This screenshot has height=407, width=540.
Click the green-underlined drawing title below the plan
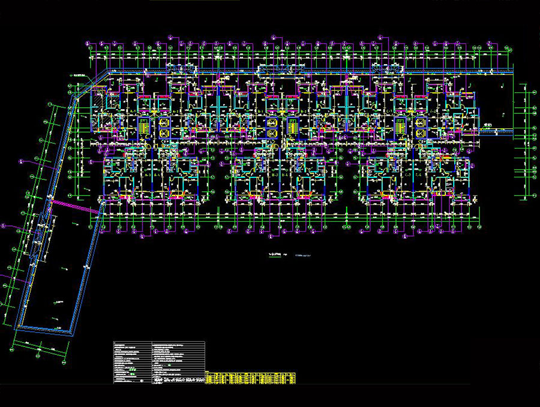point(275,255)
